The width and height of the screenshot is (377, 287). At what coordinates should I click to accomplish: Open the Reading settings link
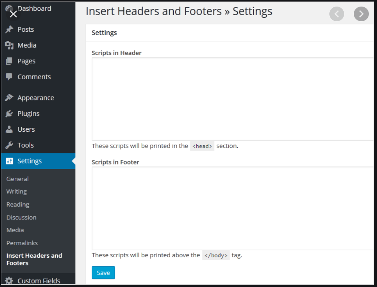tap(17, 204)
